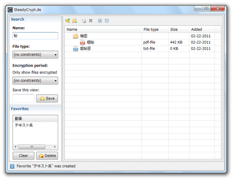Screen dimensions: 233x179
Task: Click the add/encrypt files key icon
Action: tap(68, 21)
